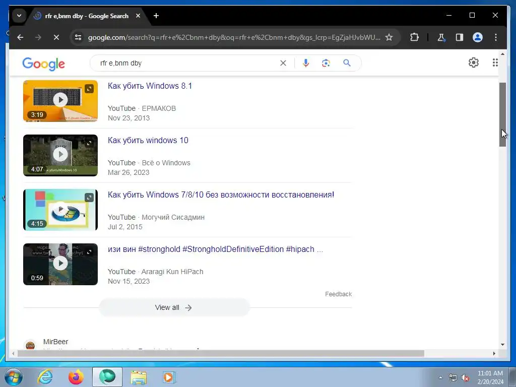Search by image with Google Lens
Viewport: 516px width, 387px height.
[326, 63]
